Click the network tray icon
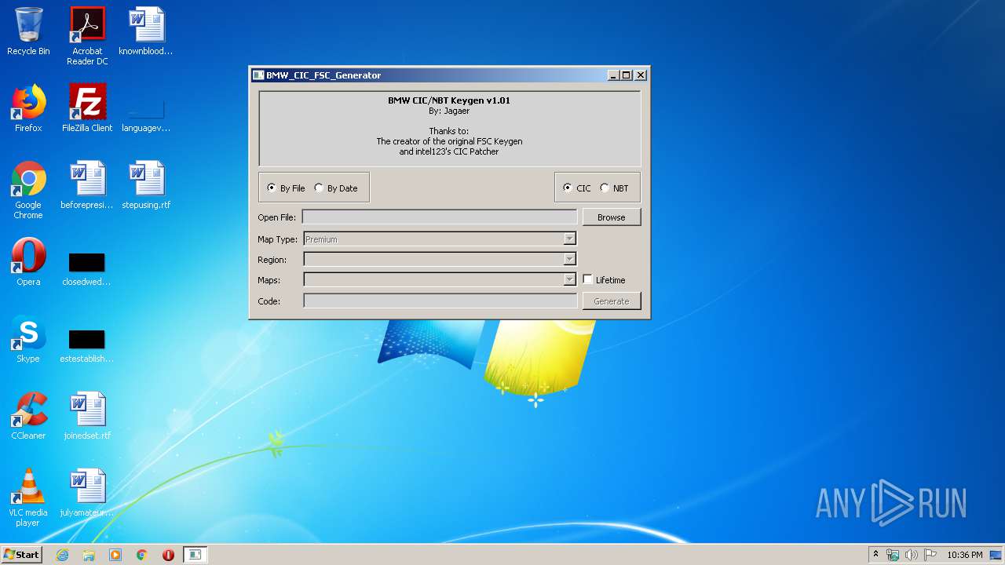1005x565 pixels. point(893,555)
